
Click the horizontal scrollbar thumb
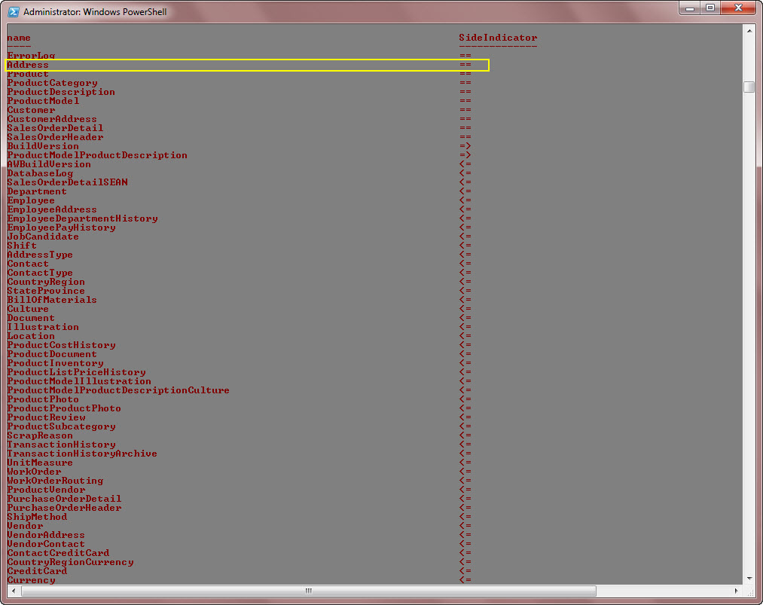(x=307, y=591)
